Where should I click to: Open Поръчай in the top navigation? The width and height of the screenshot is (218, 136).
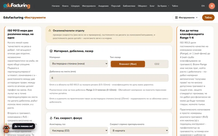tap(116, 6)
